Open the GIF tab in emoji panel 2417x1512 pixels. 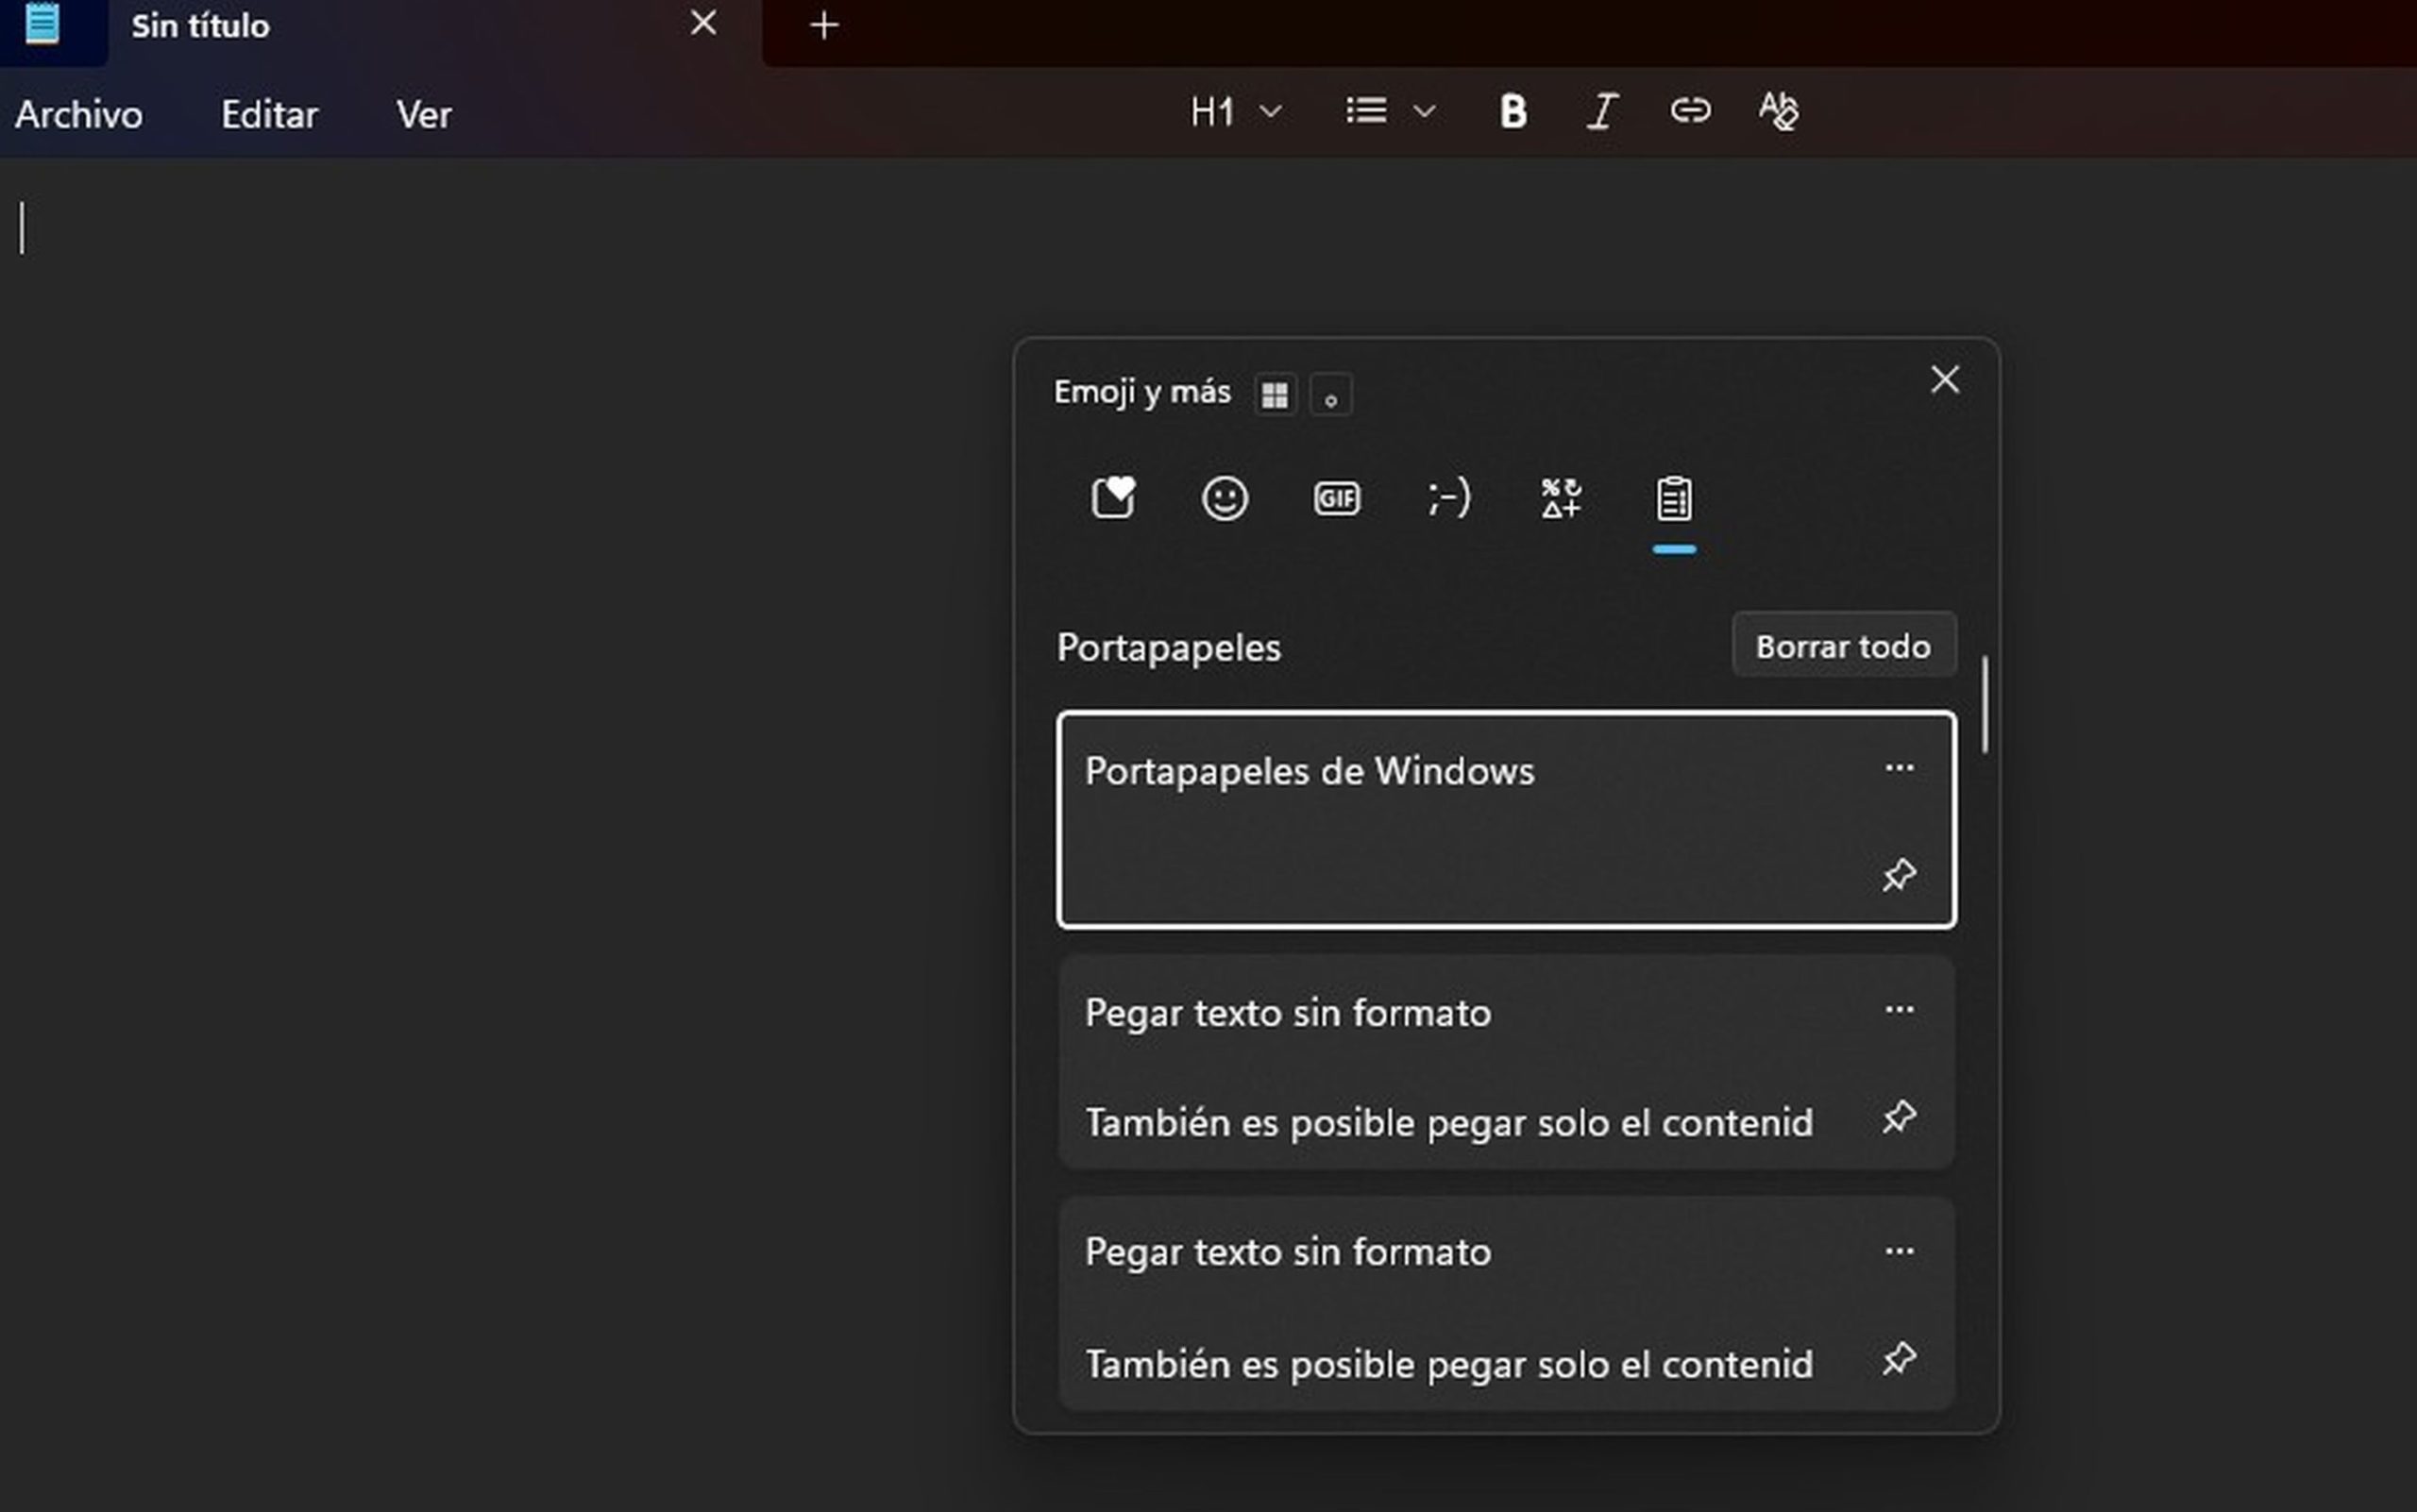tap(1337, 498)
